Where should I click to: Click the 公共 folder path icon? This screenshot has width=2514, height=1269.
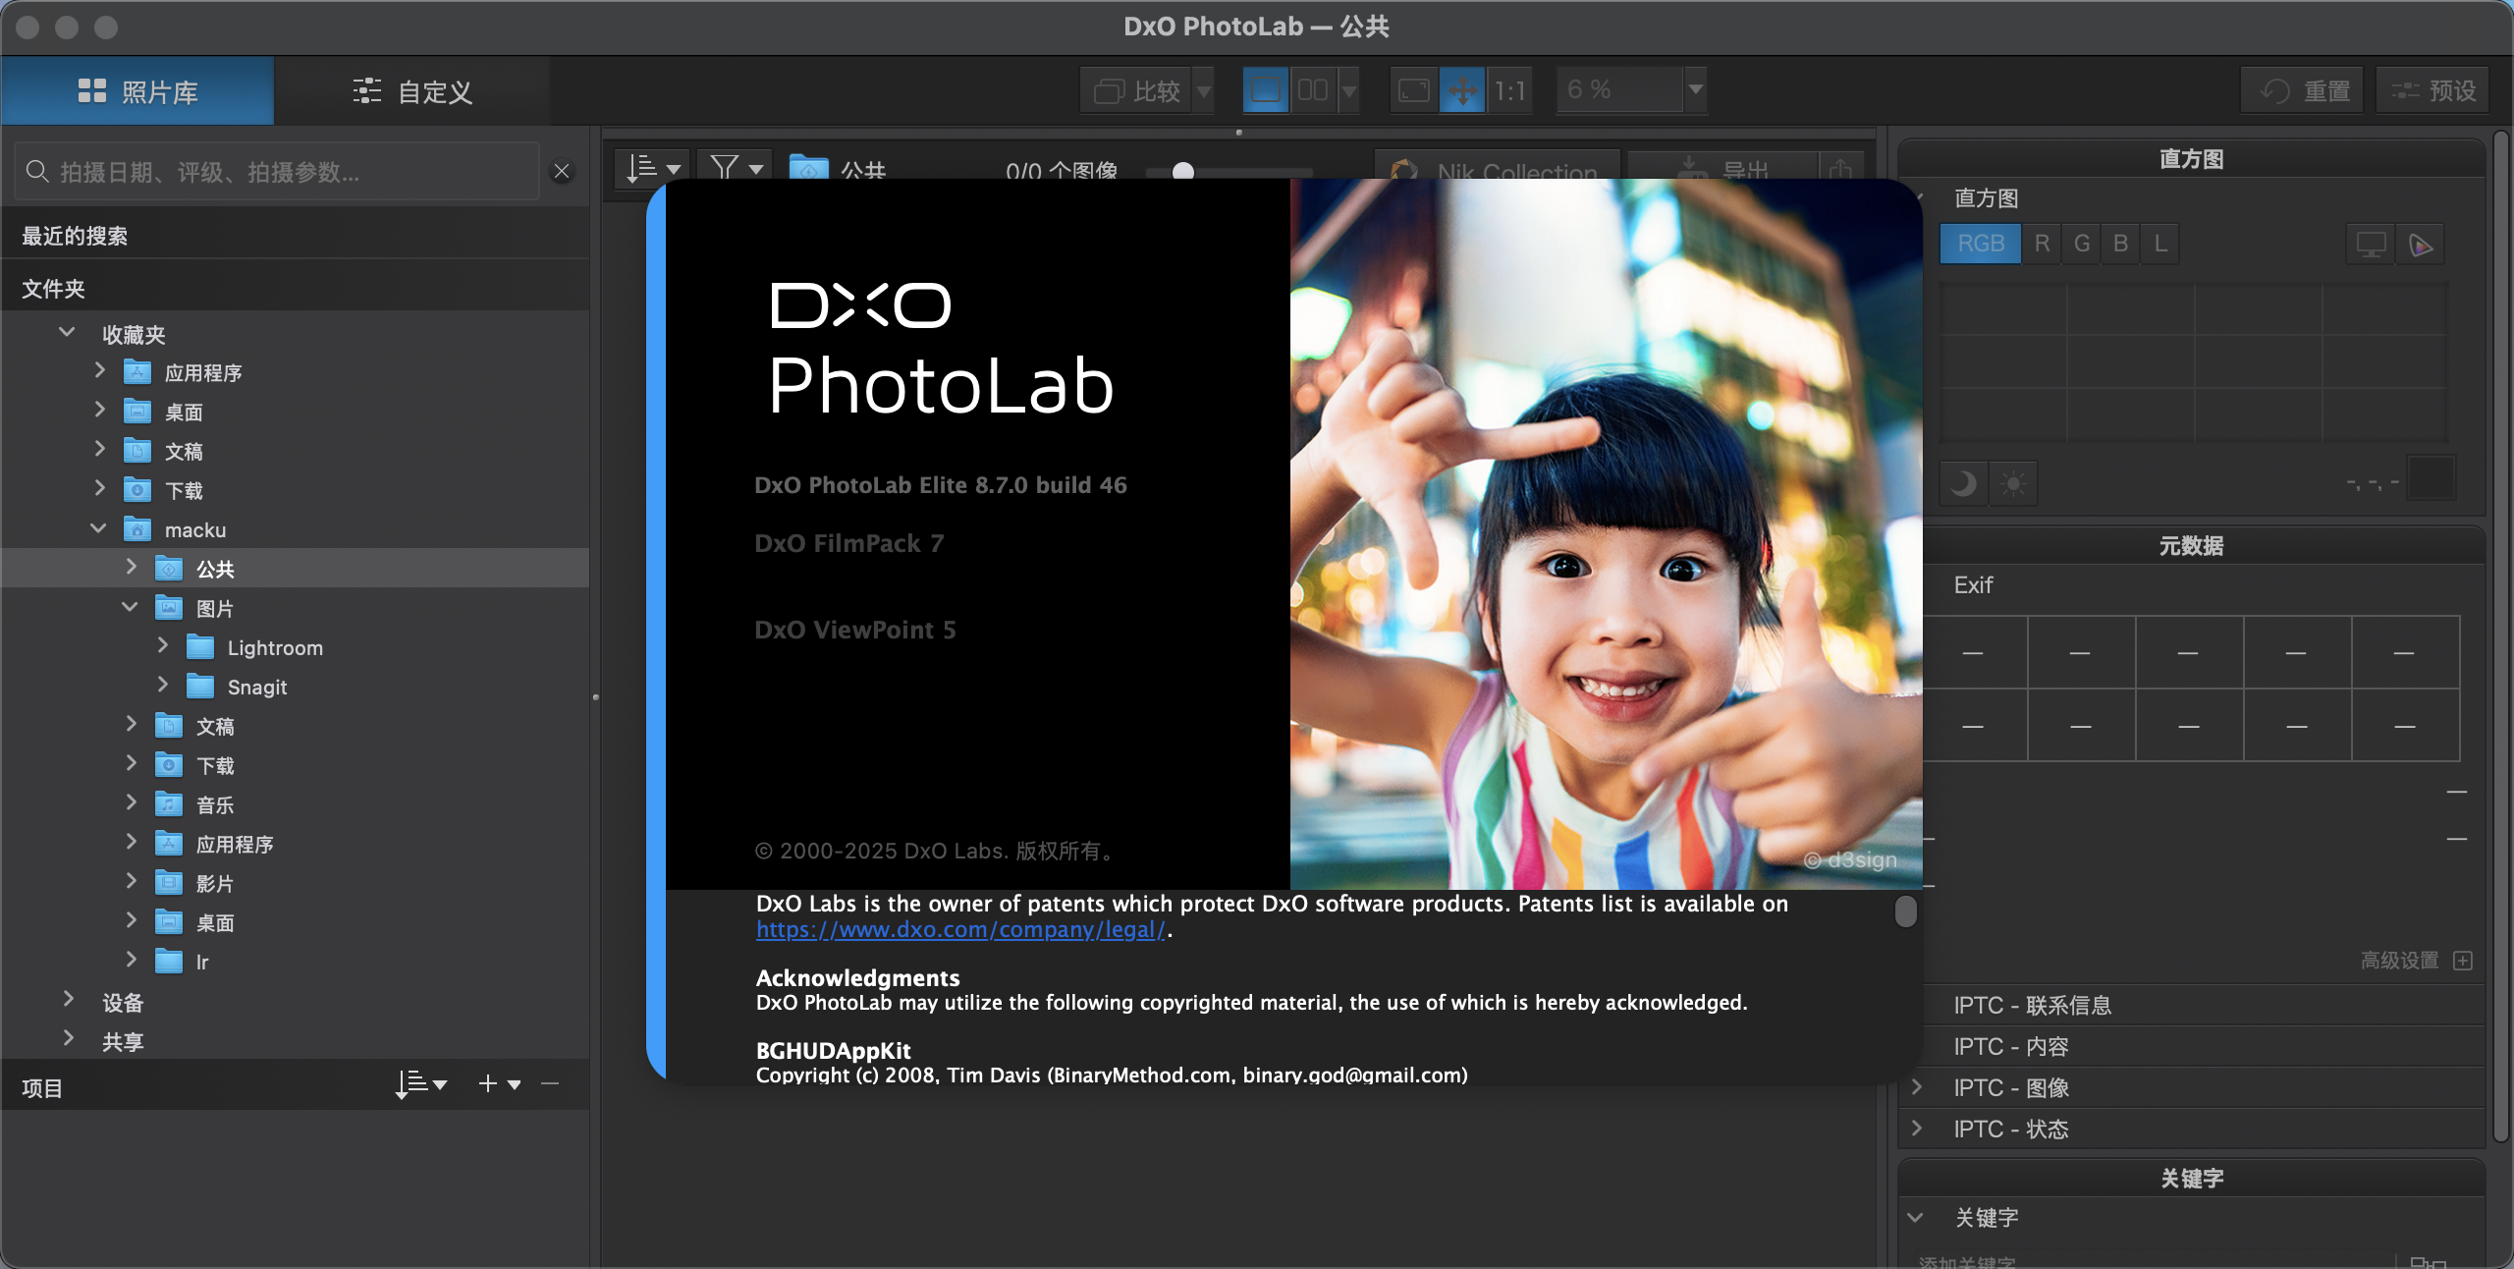[x=809, y=168]
